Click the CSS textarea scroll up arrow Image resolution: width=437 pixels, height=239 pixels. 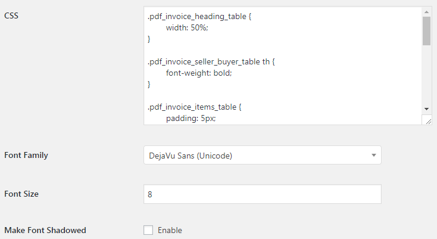point(426,12)
